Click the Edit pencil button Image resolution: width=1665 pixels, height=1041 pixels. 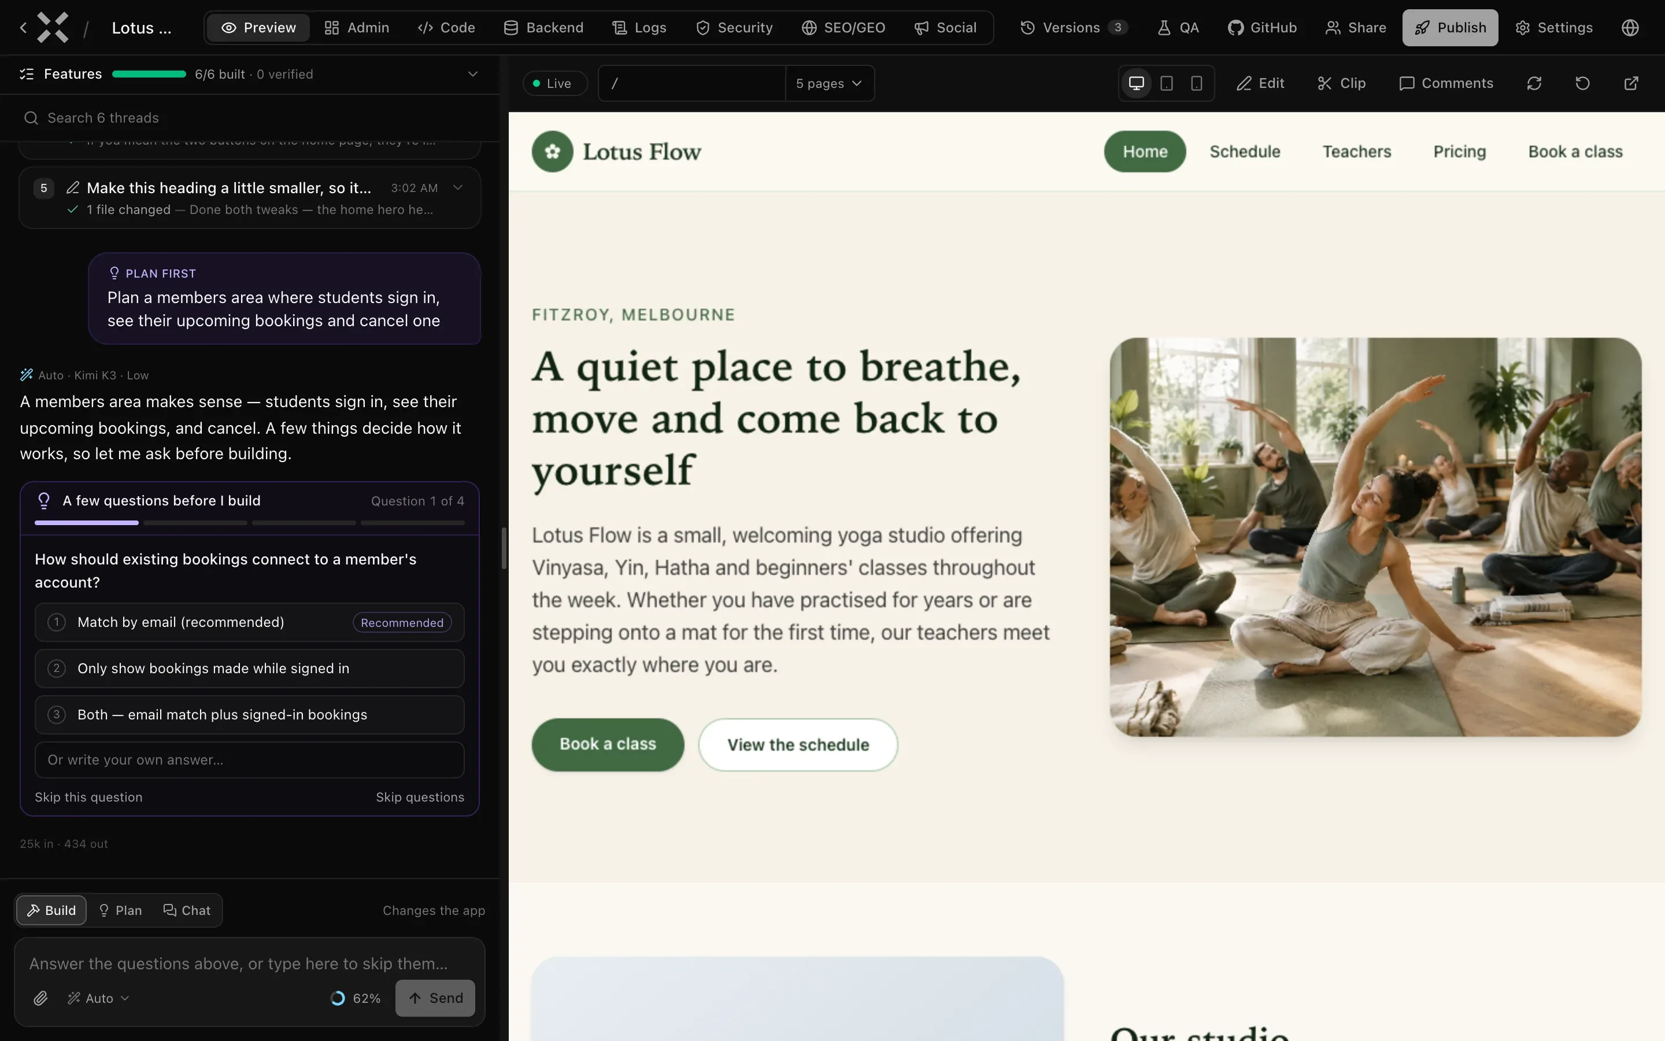coord(1260,83)
